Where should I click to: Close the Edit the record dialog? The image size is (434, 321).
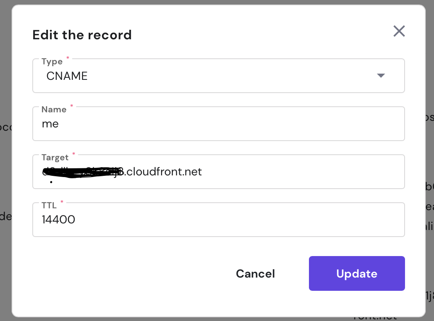click(x=399, y=31)
